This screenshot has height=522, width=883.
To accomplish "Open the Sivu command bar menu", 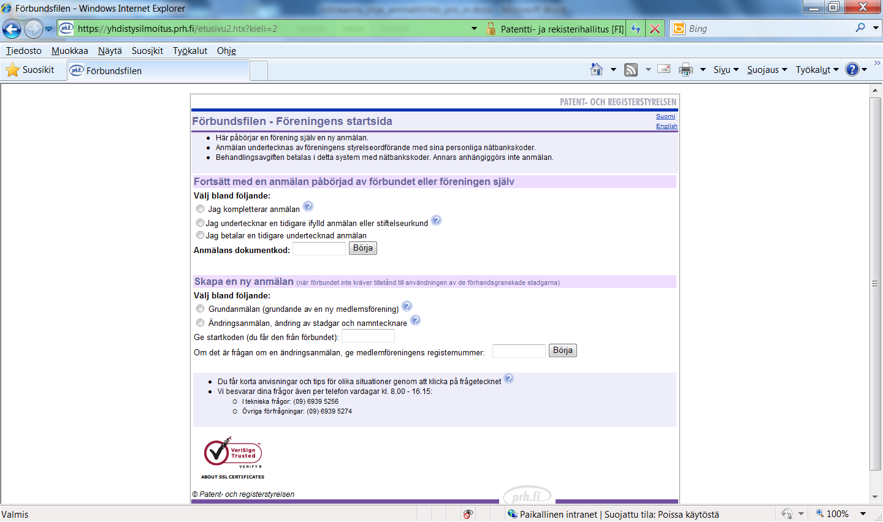I will coord(726,70).
